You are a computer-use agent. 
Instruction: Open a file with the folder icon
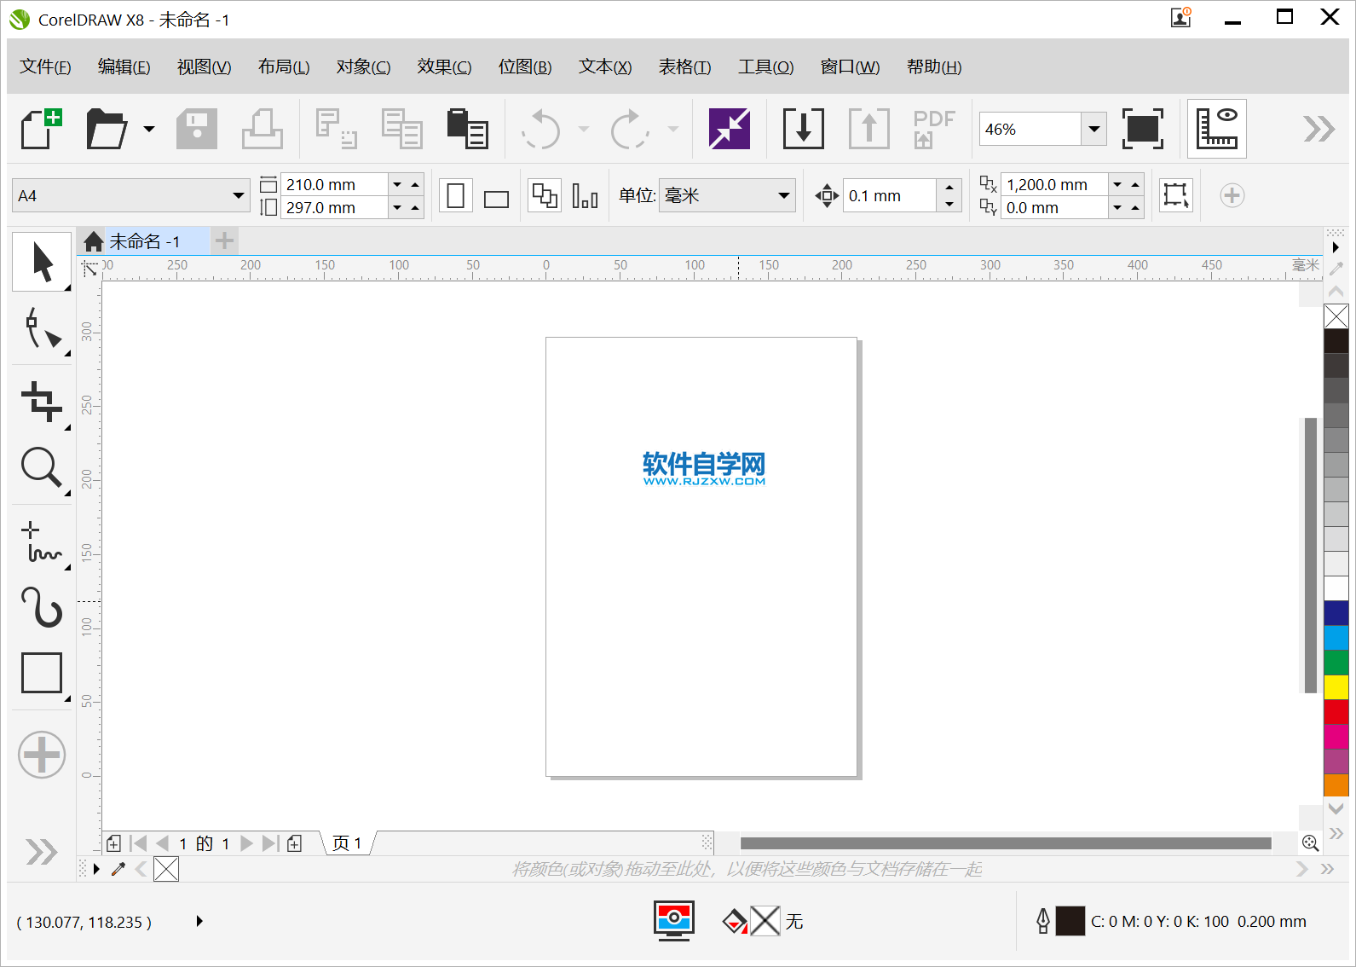pyautogui.click(x=107, y=129)
